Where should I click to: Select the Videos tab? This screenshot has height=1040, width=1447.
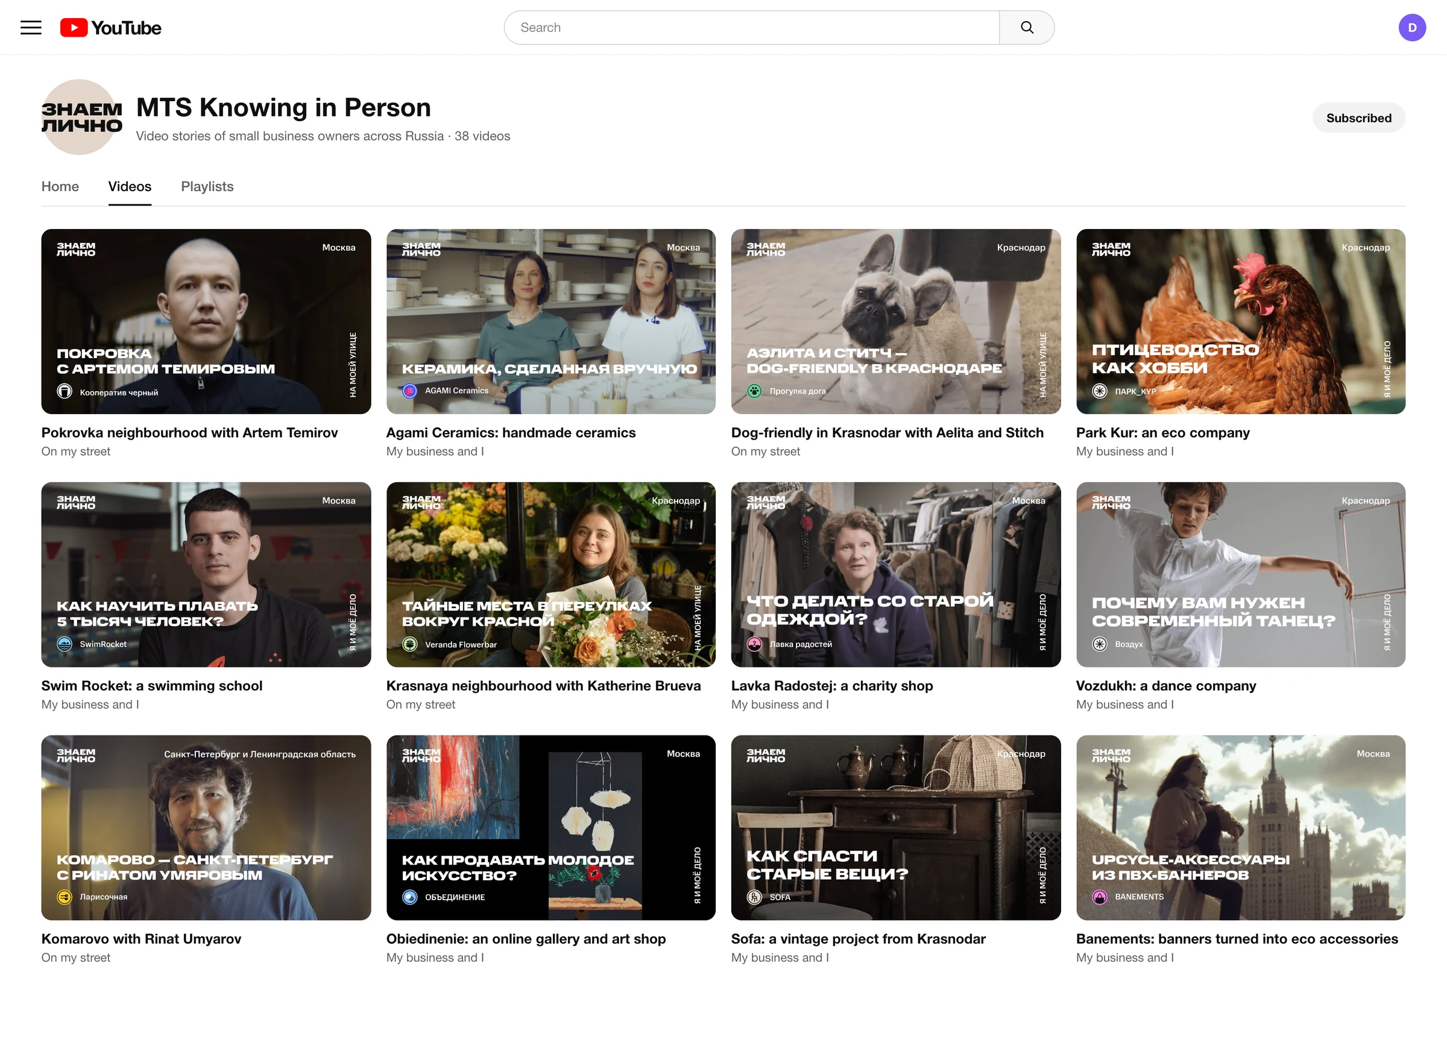[130, 186]
